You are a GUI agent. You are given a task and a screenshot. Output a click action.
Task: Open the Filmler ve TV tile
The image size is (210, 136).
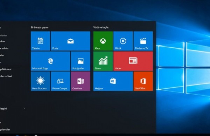coord(143,41)
